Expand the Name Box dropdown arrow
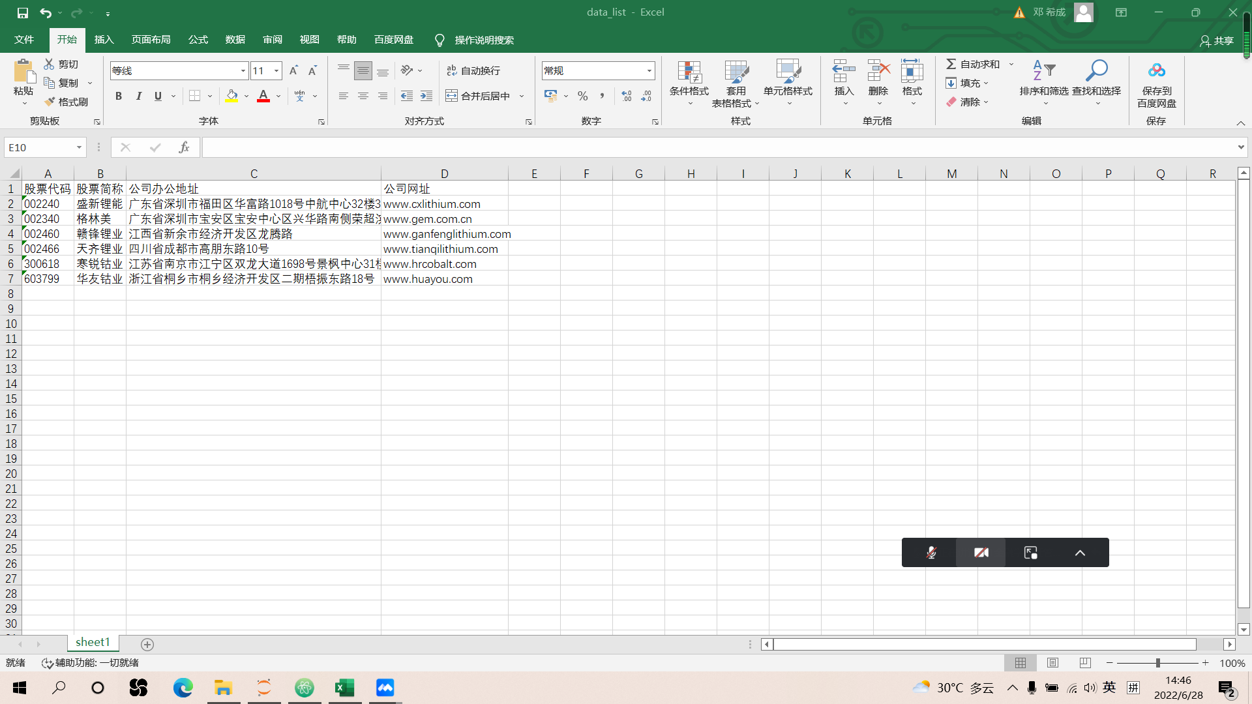The width and height of the screenshot is (1252, 704). point(79,147)
